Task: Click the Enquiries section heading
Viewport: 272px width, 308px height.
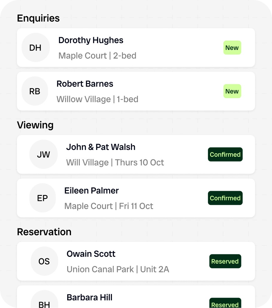Action: coord(38,18)
